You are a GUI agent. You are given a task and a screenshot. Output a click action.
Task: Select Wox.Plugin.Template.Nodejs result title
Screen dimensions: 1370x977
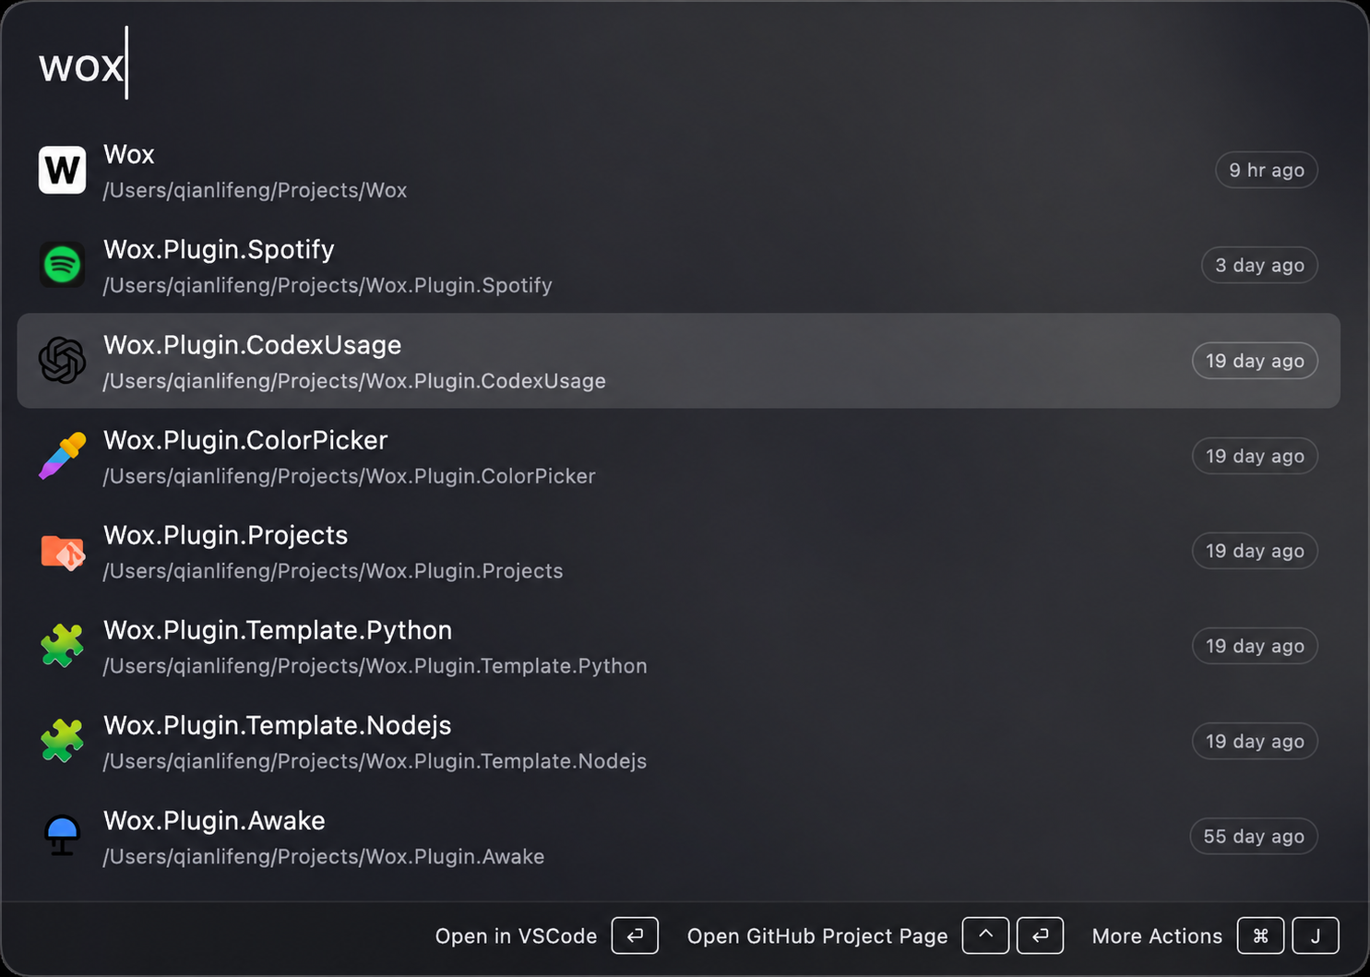point(278,725)
